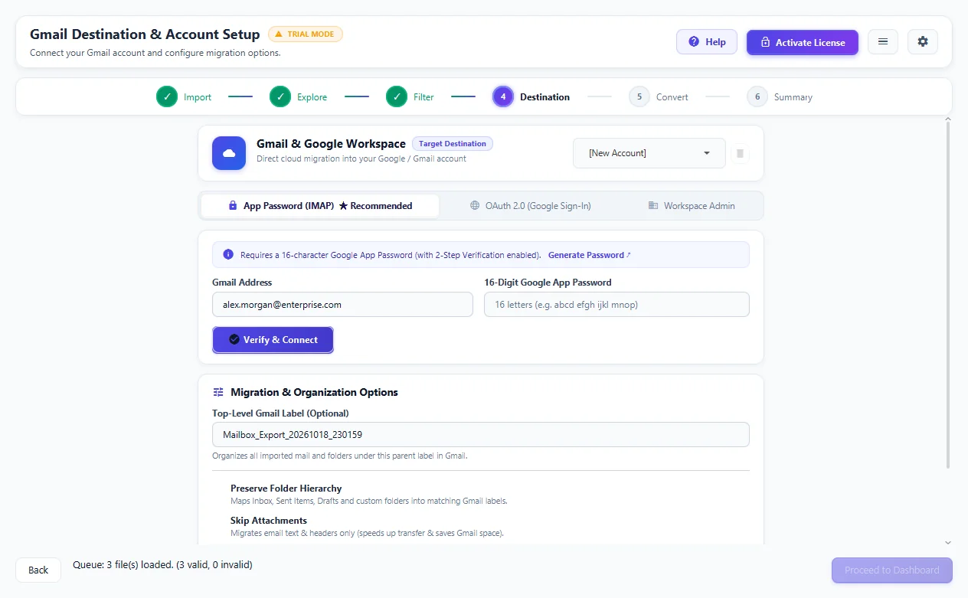Go to the completed Import step
Viewport: 968px width, 598px height.
(x=185, y=97)
